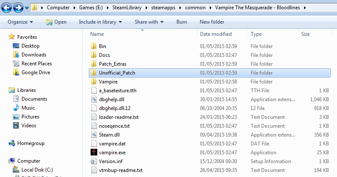
Task: Click the Libraries icon in navigation pane
Action: [x=12, y=90]
